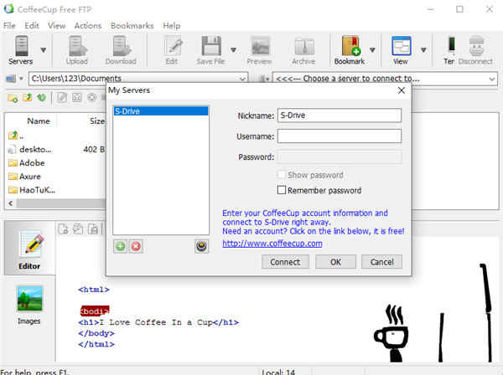Click the remote pane dropdown icon

click(264, 79)
